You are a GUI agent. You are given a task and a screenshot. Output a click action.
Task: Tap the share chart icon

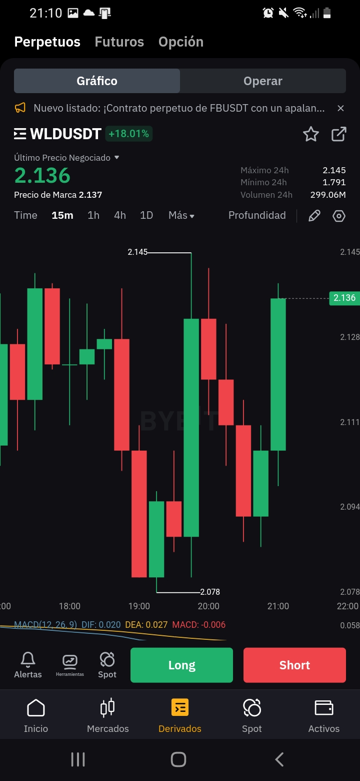pyautogui.click(x=339, y=134)
